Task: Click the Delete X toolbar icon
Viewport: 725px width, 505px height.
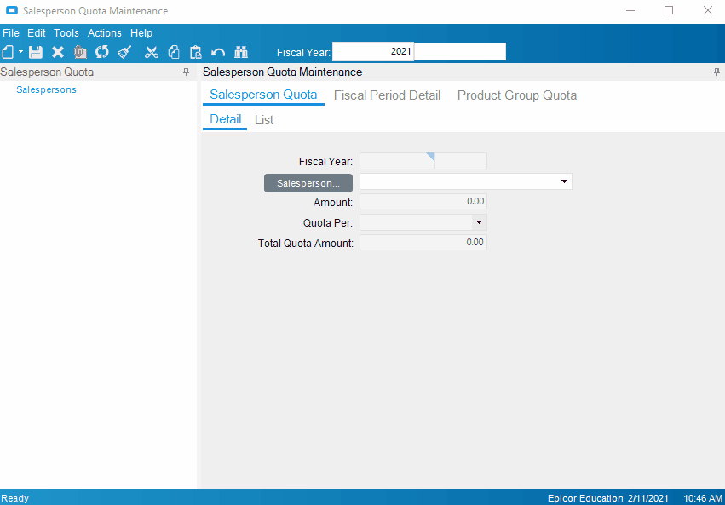Action: tap(58, 52)
